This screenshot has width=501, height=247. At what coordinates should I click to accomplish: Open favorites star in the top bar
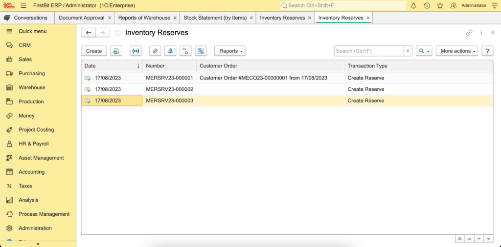440,5
